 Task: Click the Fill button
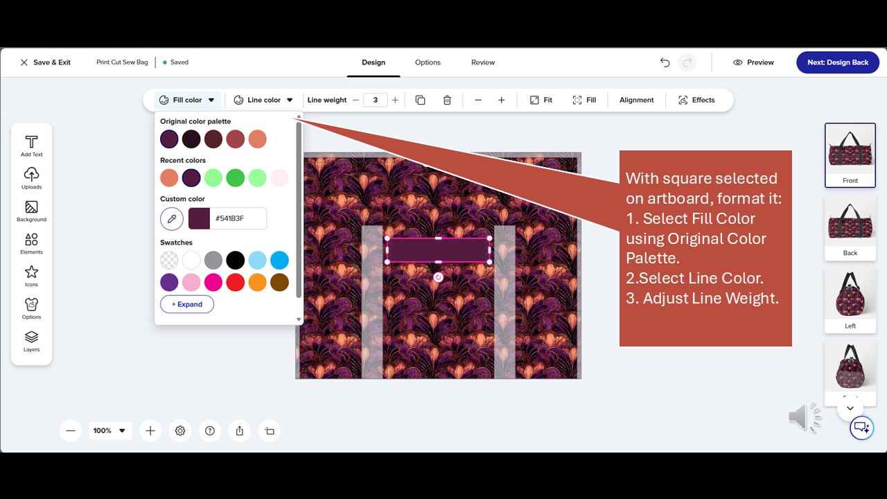tap(584, 100)
